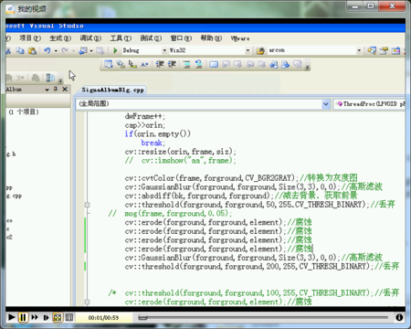411x329 pixels.
Task: Expand the Undo history dropdown arrow
Action: [56, 51]
